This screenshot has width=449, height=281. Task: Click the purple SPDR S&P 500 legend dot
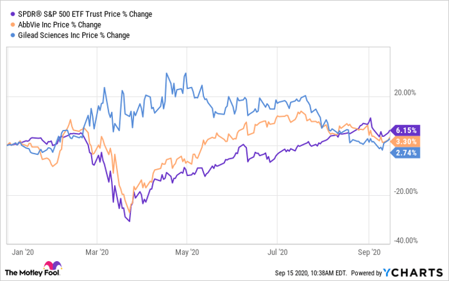click(x=6, y=15)
